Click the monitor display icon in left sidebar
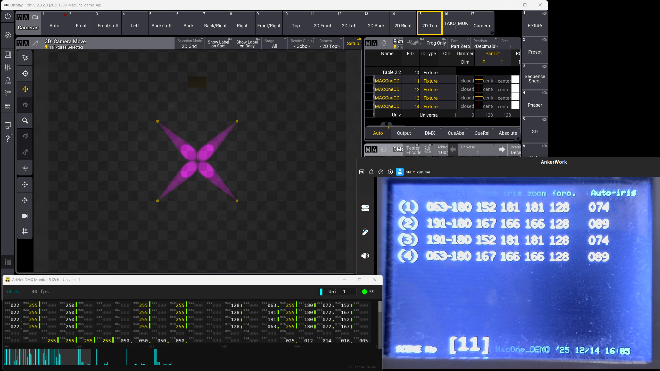 pyautogui.click(x=8, y=125)
